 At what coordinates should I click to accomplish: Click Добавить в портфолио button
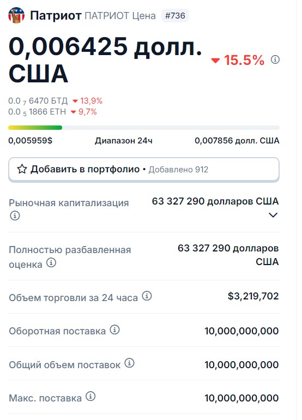coord(144,170)
